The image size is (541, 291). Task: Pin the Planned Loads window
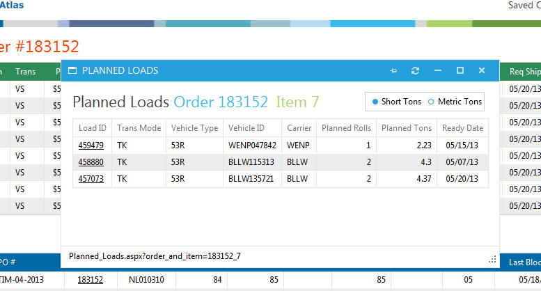(x=393, y=71)
